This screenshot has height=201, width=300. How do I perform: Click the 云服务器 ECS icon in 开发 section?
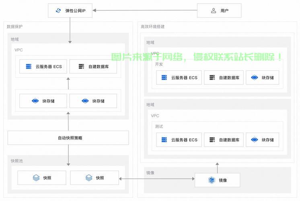pos(164,78)
